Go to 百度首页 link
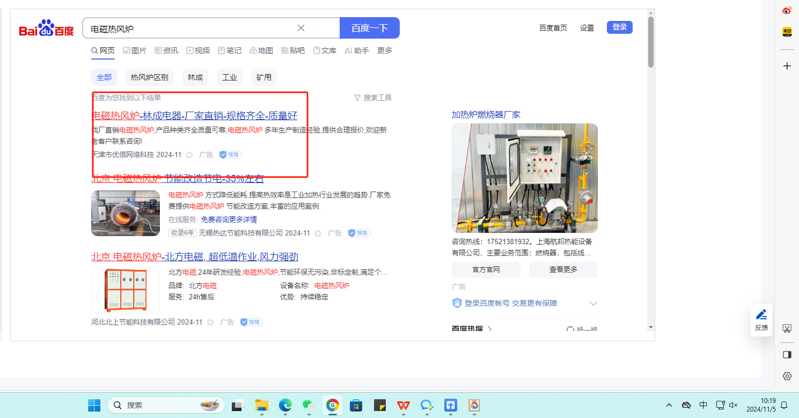The width and height of the screenshot is (799, 418). point(553,28)
